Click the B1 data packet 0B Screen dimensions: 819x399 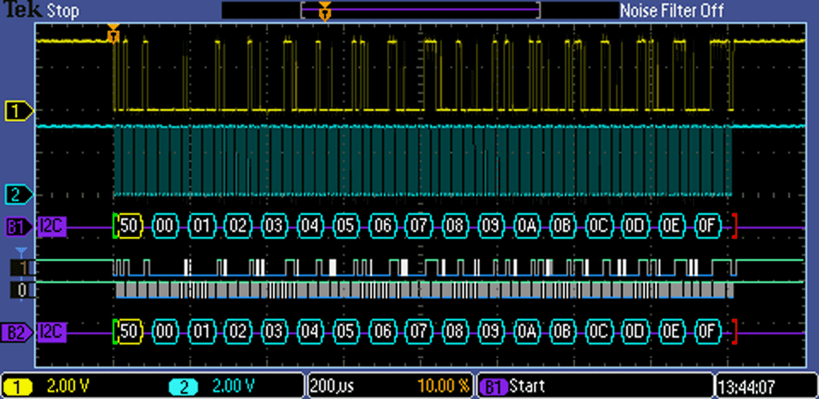(x=563, y=226)
